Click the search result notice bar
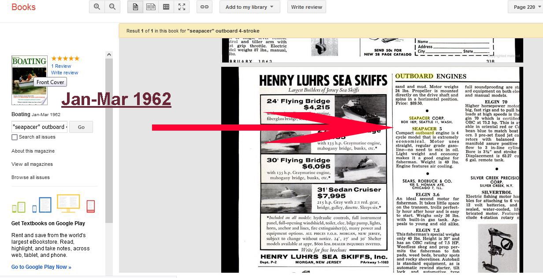Screen dimensions: 543x278 pyautogui.click(x=331, y=31)
